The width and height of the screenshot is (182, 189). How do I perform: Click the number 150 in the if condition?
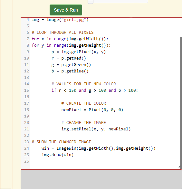(x=72, y=90)
